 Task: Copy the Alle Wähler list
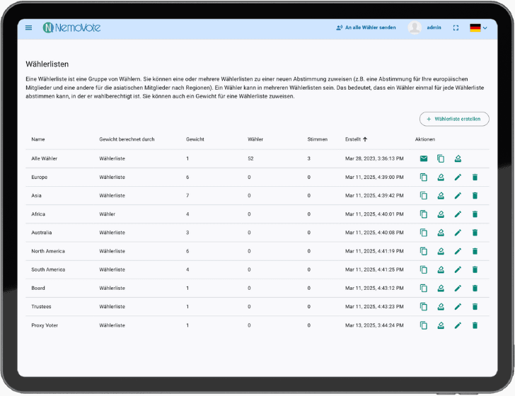[x=441, y=158]
